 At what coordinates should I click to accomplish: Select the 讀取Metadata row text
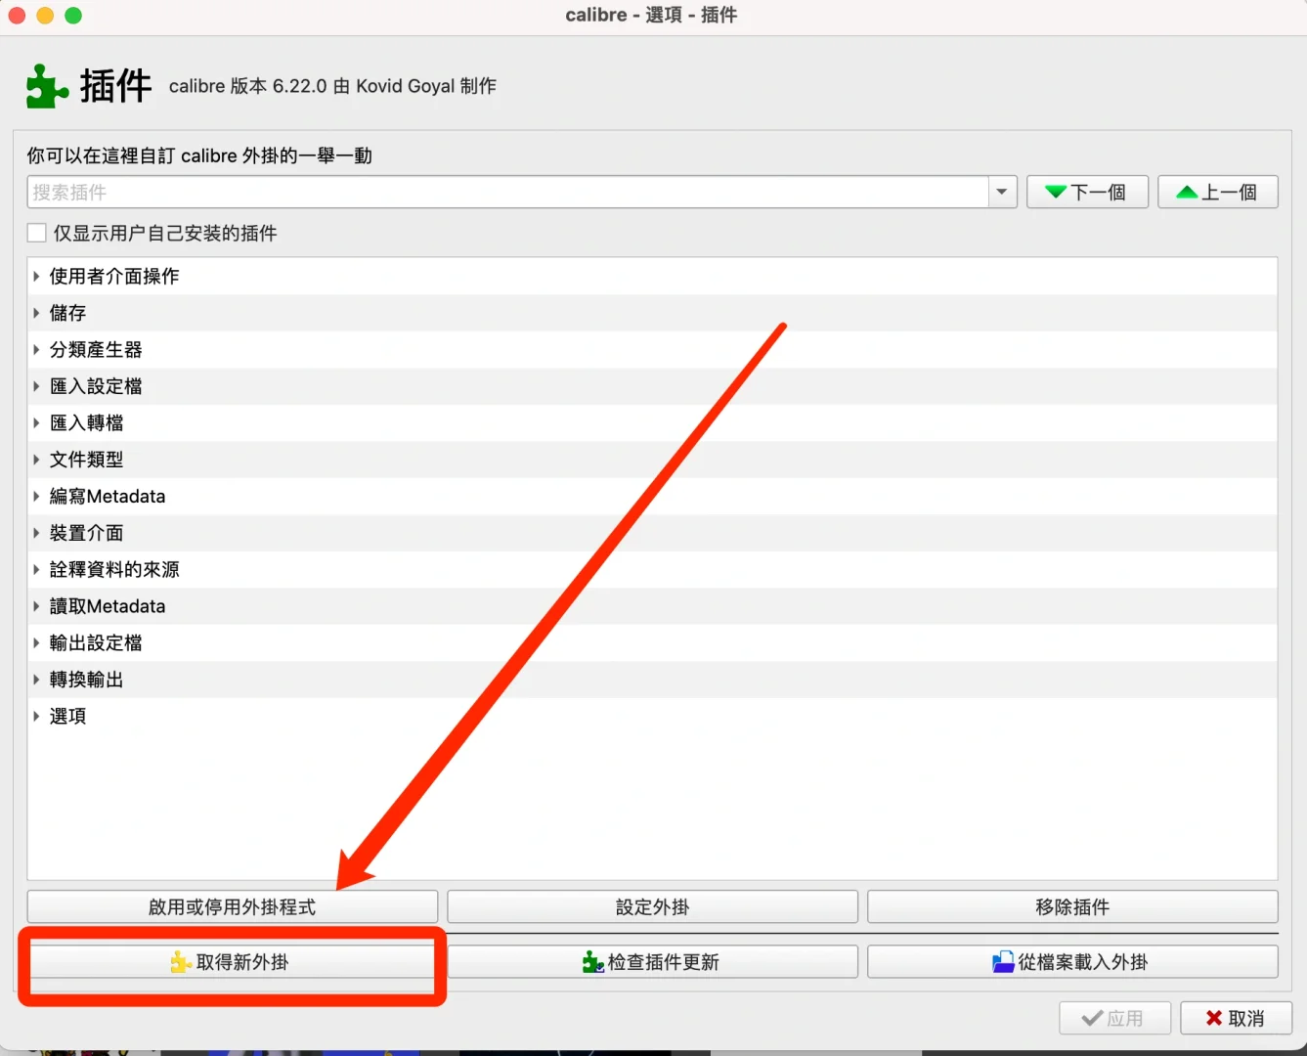[108, 606]
